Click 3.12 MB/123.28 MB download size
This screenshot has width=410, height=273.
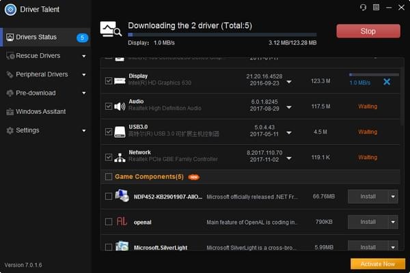(x=292, y=43)
